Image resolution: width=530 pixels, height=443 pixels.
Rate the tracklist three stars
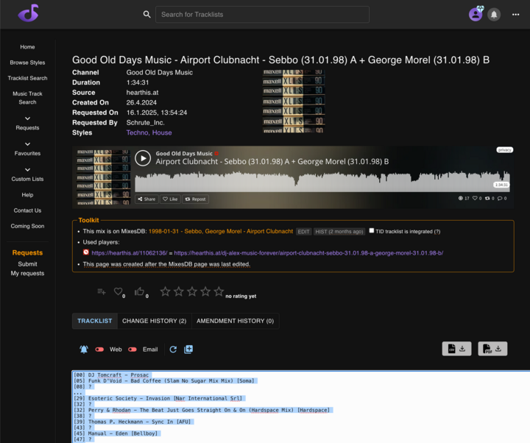coord(192,291)
